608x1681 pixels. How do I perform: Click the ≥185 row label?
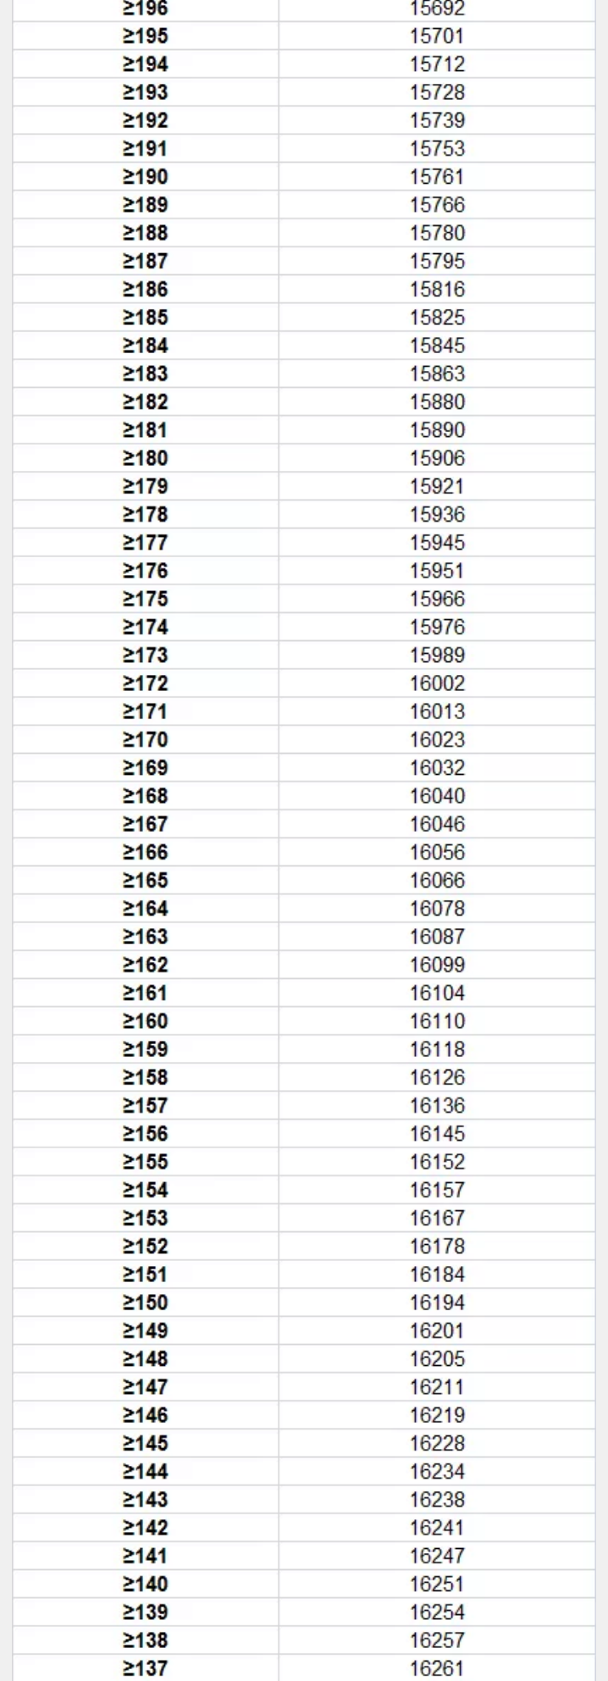click(145, 318)
